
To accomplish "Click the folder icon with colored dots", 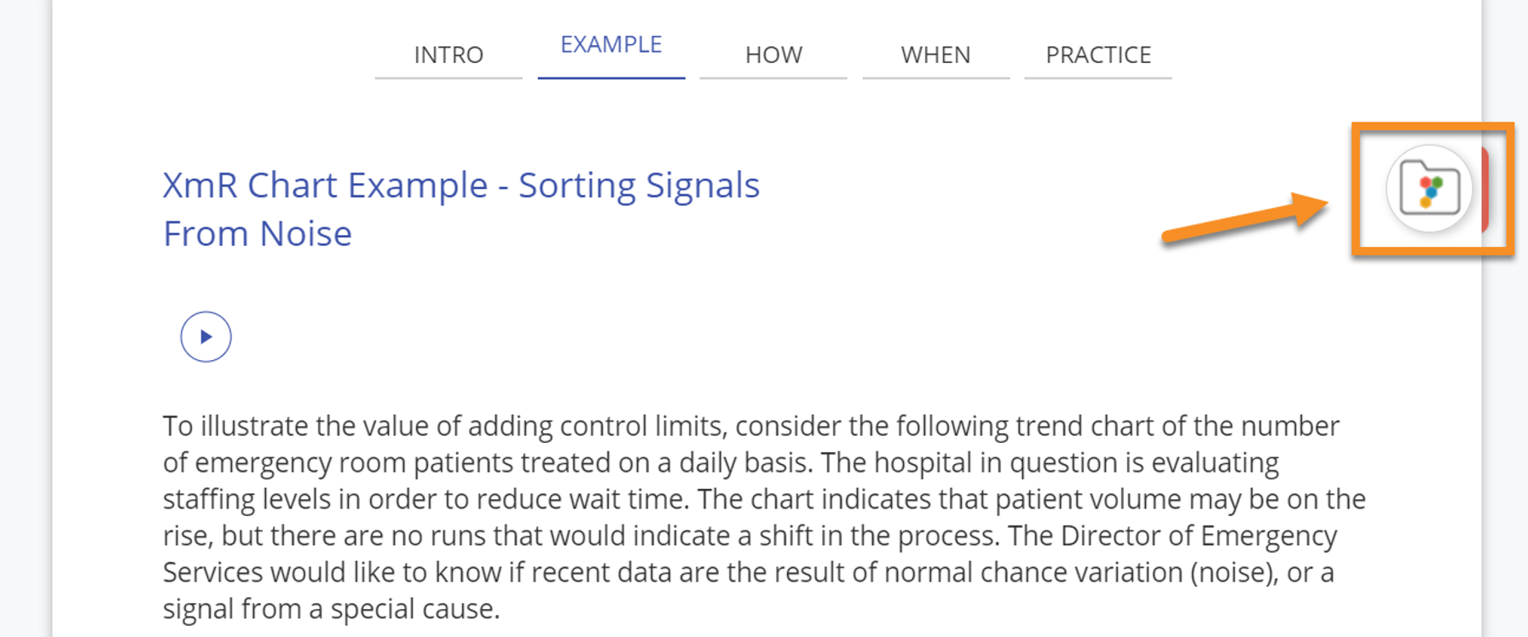I will pos(1430,189).
